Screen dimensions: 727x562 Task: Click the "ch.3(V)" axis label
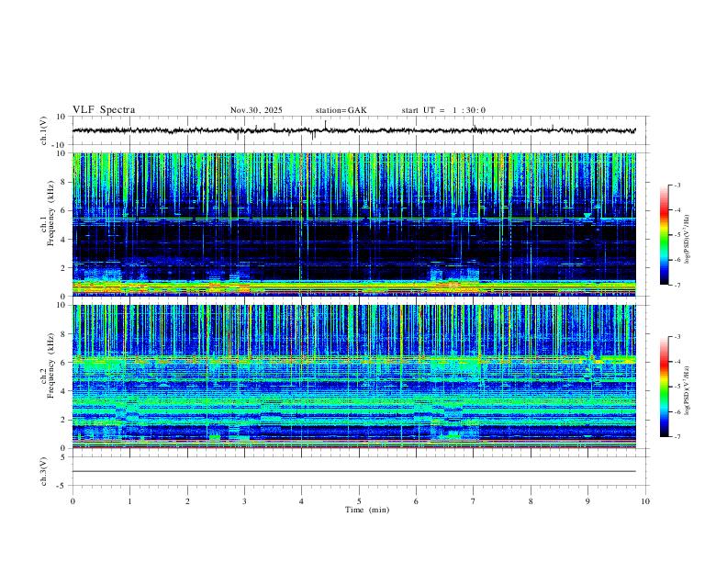[44, 471]
